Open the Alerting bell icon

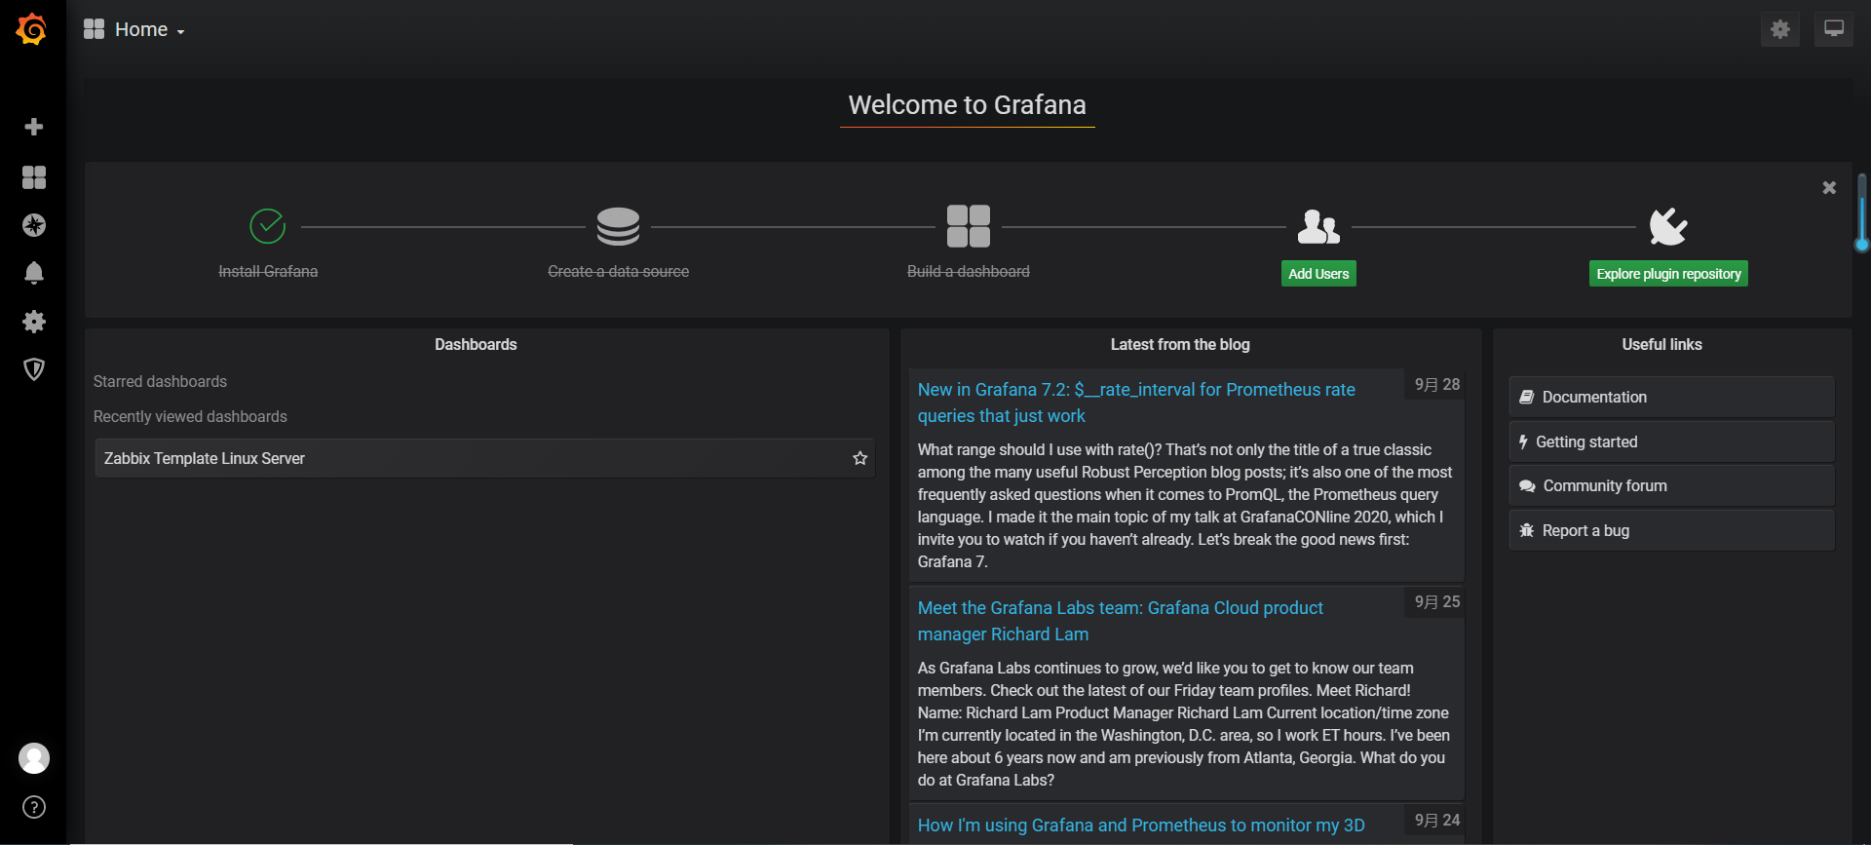[x=34, y=273]
